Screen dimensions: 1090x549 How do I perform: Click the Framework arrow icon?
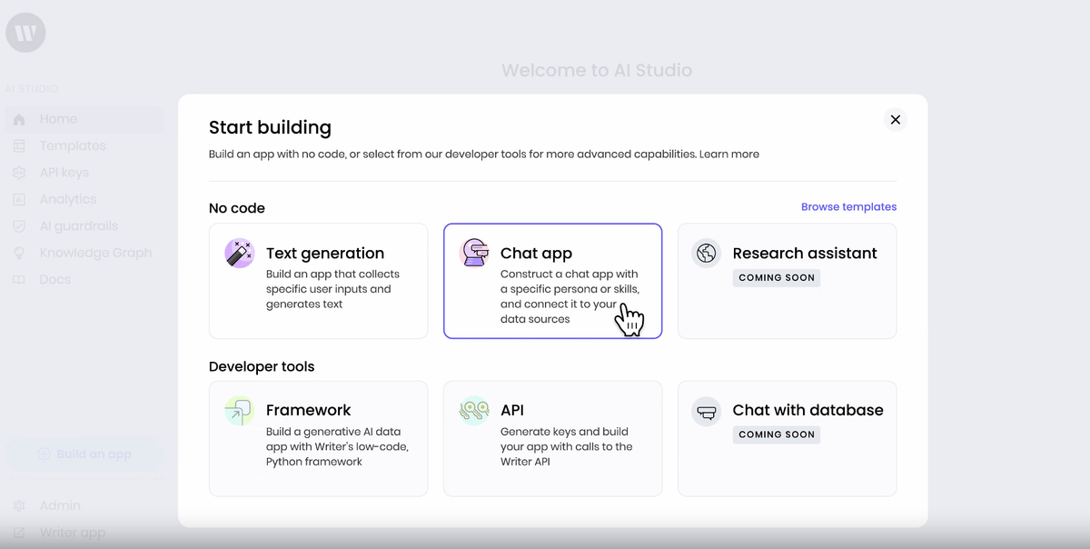tap(240, 411)
